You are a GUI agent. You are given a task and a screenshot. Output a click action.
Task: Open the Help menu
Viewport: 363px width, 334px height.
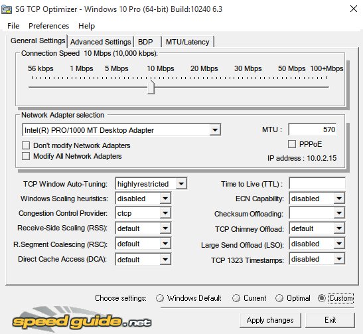tap(86, 26)
